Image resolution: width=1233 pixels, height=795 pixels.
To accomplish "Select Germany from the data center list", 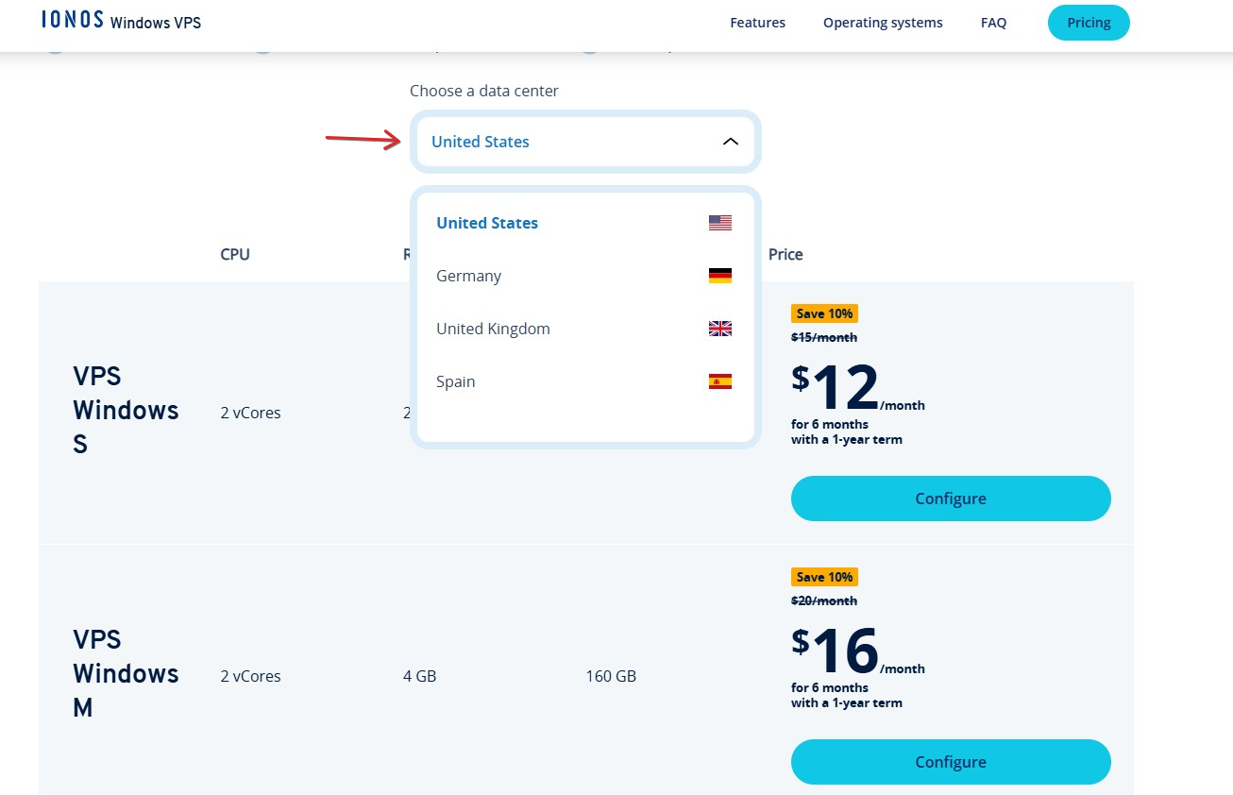I will tap(468, 276).
